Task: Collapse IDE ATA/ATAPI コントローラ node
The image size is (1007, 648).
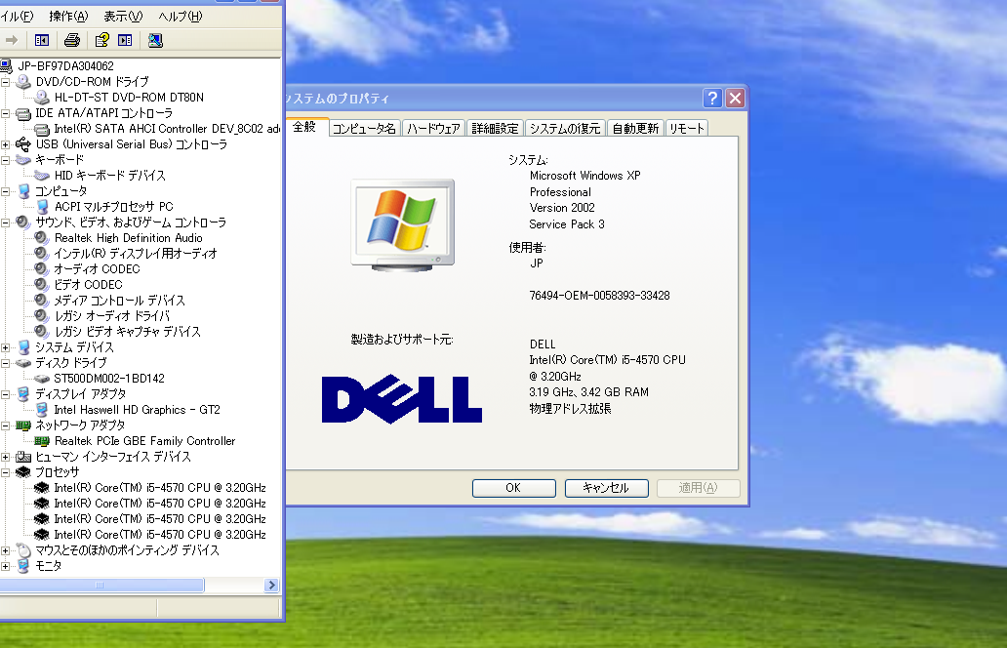Action: [x=5, y=113]
